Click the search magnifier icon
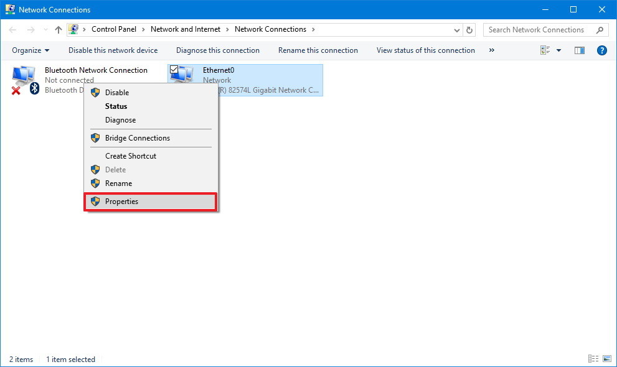This screenshot has height=367, width=617. tap(600, 29)
